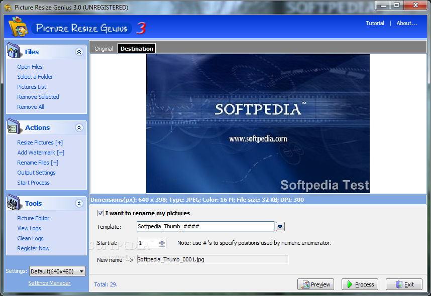
Task: Uncheck I want to rename my pictures
Action: point(100,213)
